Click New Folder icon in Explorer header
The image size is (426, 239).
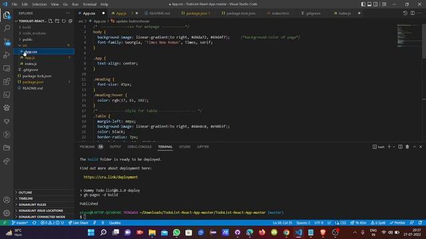pyautogui.click(x=57, y=21)
